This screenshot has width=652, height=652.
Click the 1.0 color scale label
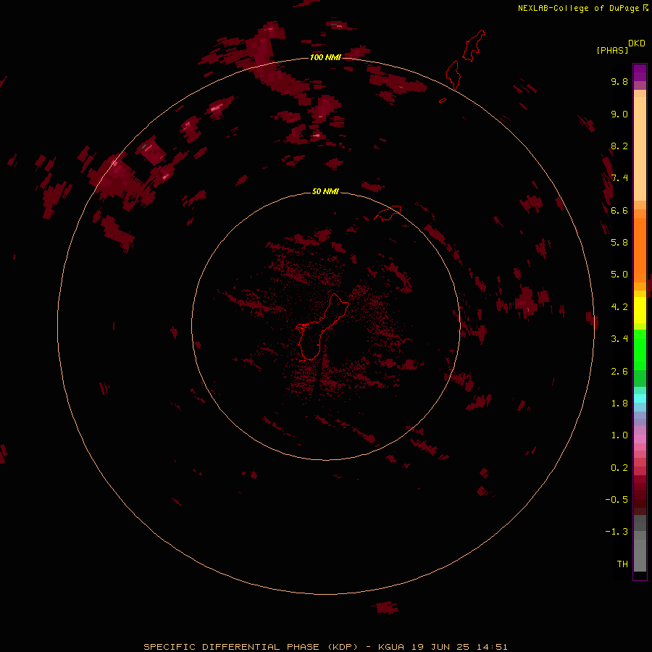(619, 435)
